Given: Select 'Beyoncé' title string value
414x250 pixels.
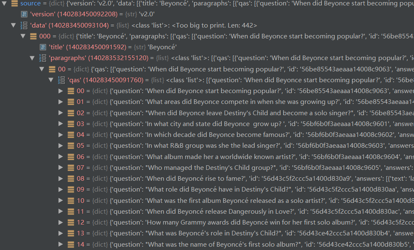Looking at the screenshot, I should pyautogui.click(x=162, y=47).
